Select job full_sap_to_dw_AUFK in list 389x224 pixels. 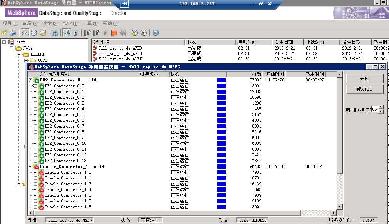120,59
